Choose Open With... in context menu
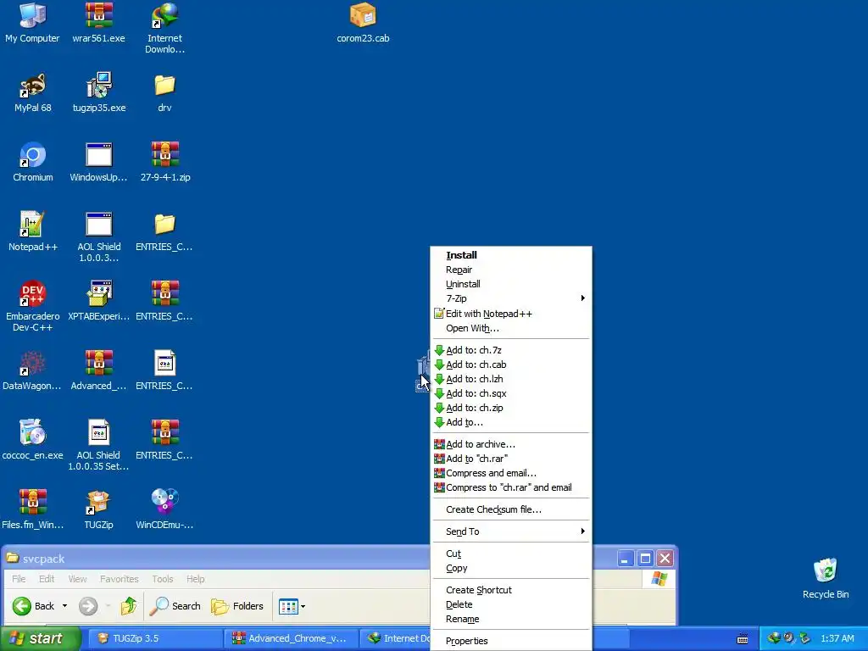 point(511,328)
